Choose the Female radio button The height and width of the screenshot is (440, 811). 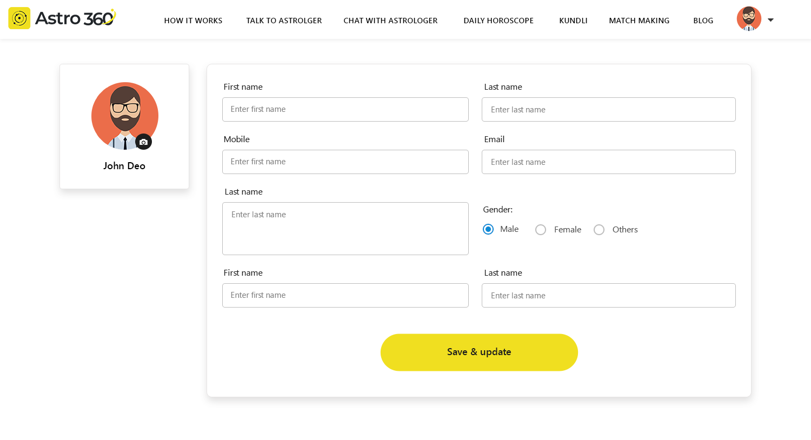(x=541, y=230)
